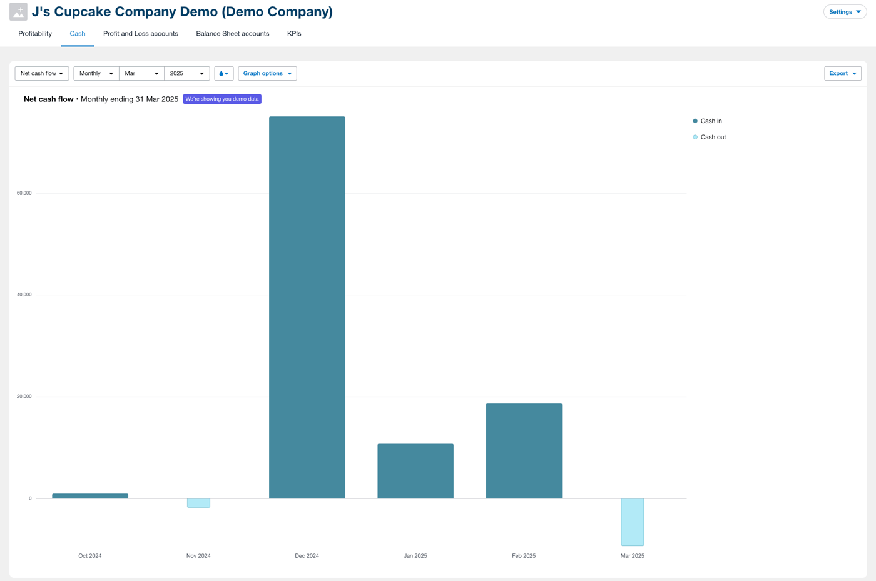The image size is (876, 581).
Task: Click the droplet icon's dropdown arrow
Action: point(228,73)
